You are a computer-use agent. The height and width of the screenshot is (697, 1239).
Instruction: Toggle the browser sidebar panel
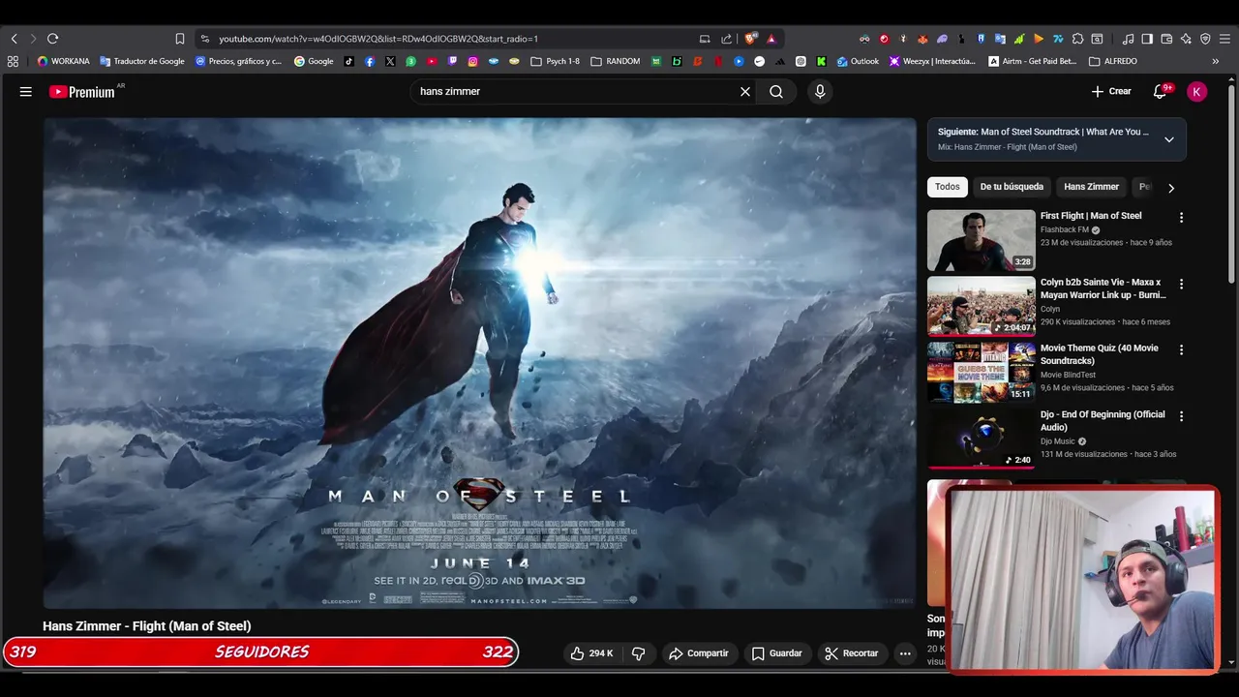pos(1147,39)
